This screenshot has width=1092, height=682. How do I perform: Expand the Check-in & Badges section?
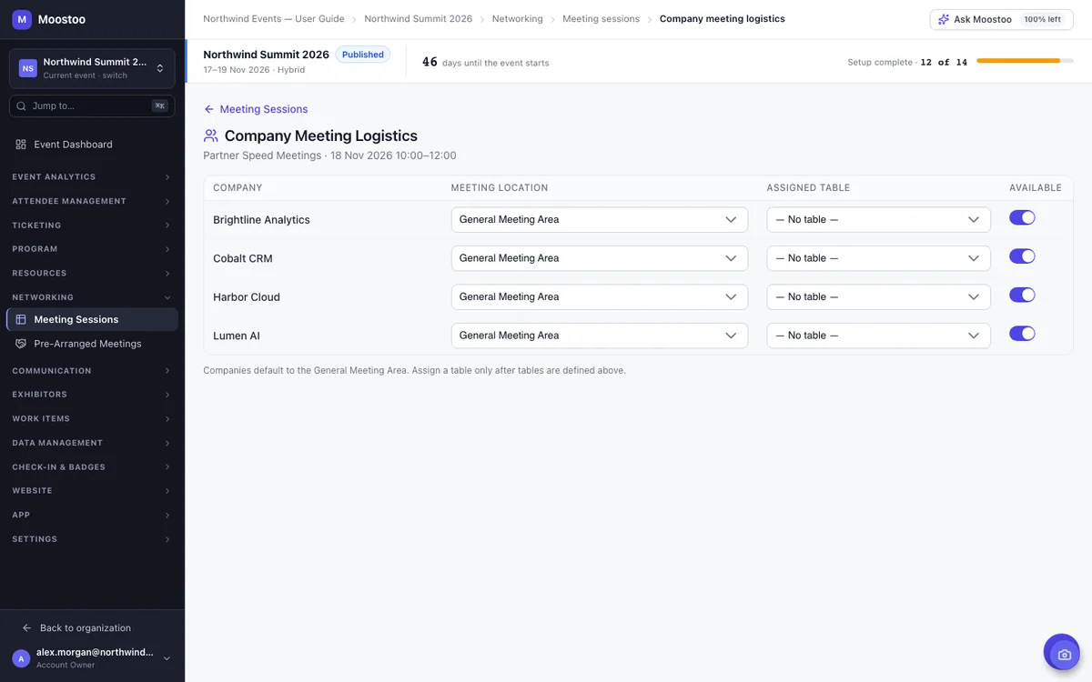pyautogui.click(x=92, y=467)
